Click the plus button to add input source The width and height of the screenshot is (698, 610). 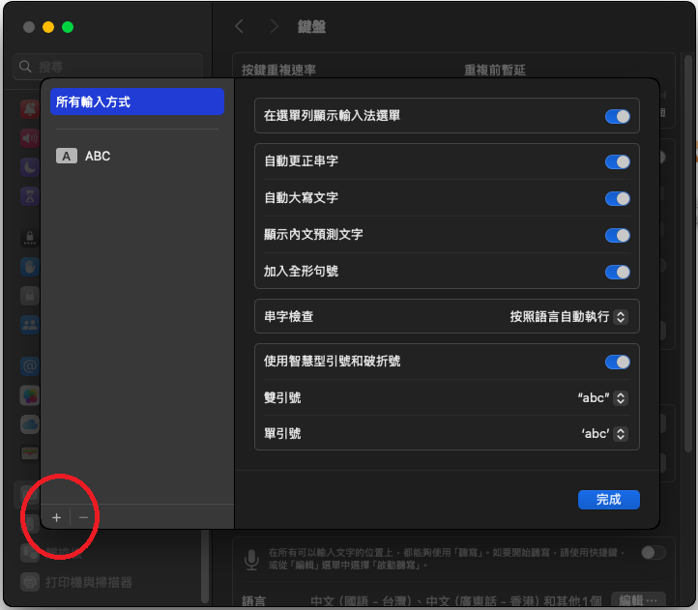click(x=57, y=517)
